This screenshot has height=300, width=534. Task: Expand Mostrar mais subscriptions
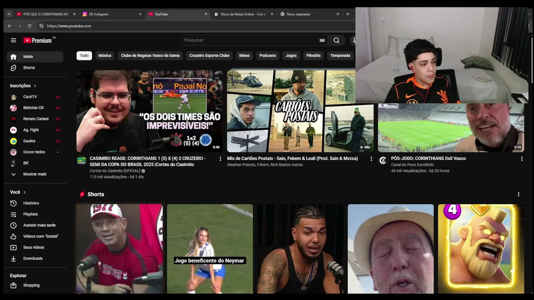tap(35, 174)
